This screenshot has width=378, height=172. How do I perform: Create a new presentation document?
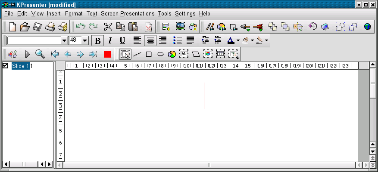12,27
